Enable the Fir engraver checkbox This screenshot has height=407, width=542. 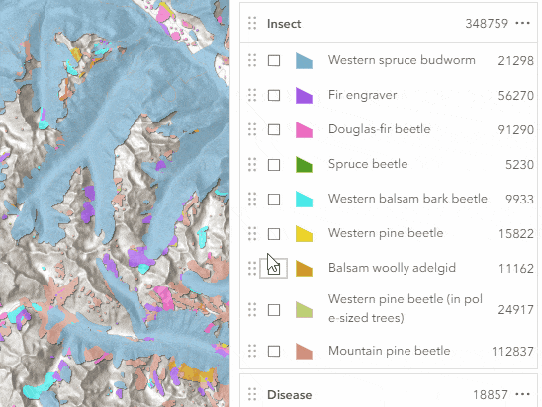tap(274, 95)
